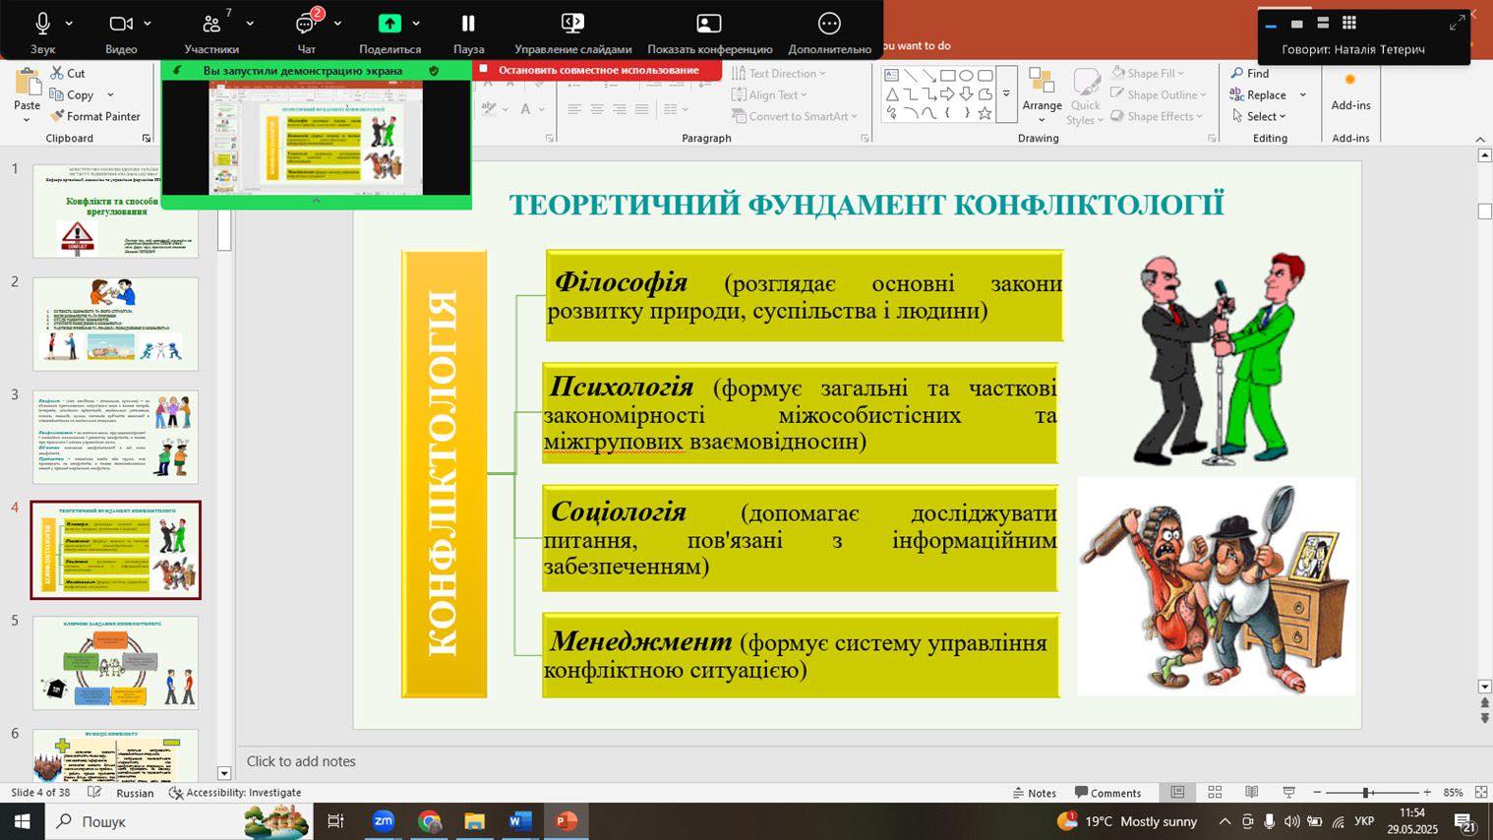Click Cut command

coord(67,73)
